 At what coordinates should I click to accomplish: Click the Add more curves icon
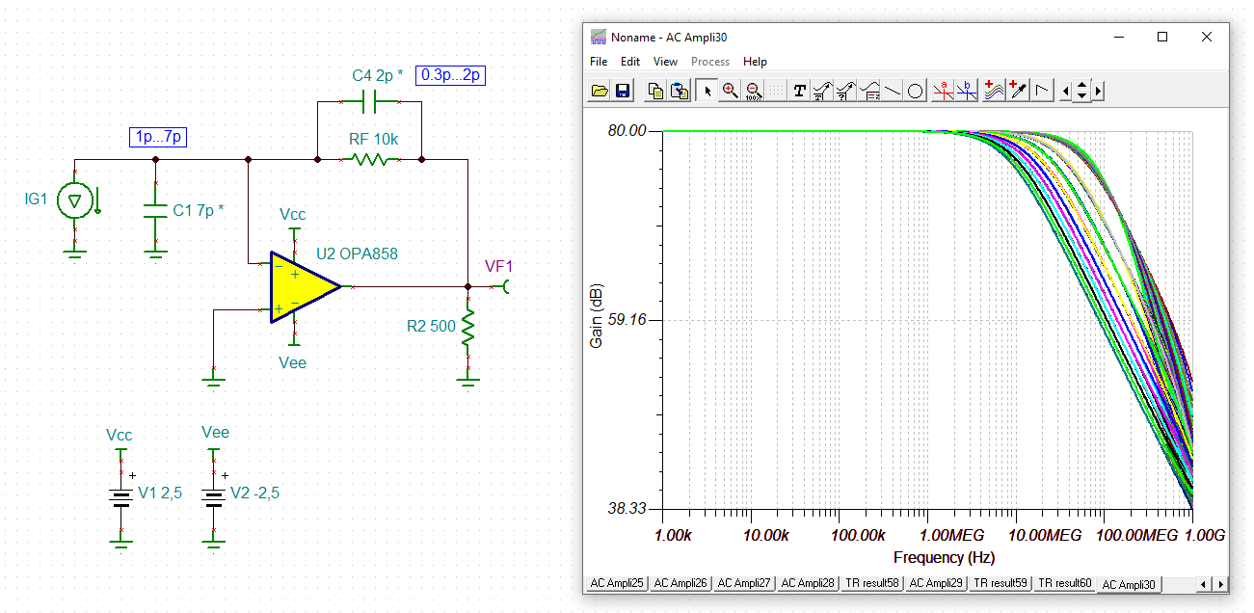coord(994,91)
